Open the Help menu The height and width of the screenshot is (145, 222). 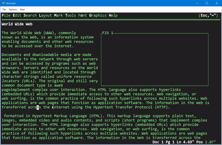point(113,15)
